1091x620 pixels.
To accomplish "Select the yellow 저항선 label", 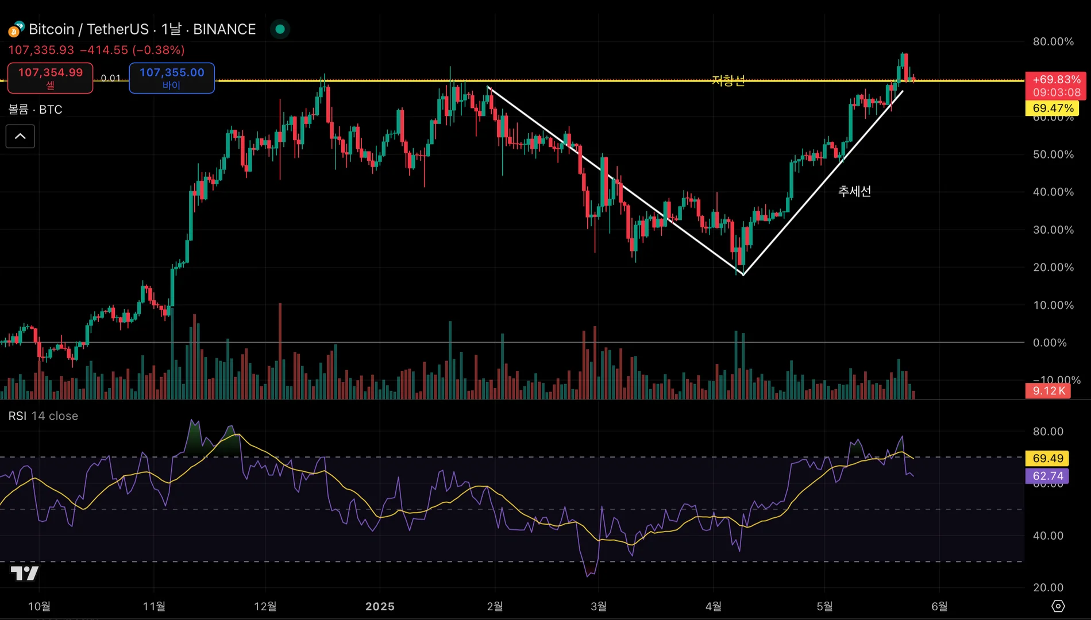I will (x=728, y=80).
